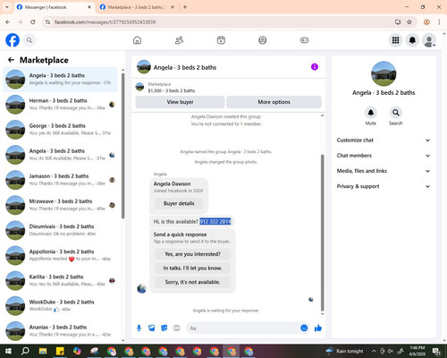Expand Media, files and links section
The width and height of the screenshot is (447, 358).
coord(384,171)
